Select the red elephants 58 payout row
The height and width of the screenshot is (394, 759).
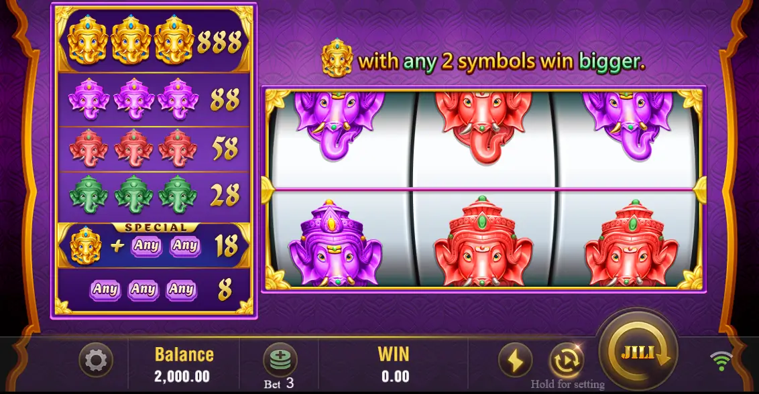coord(154,149)
